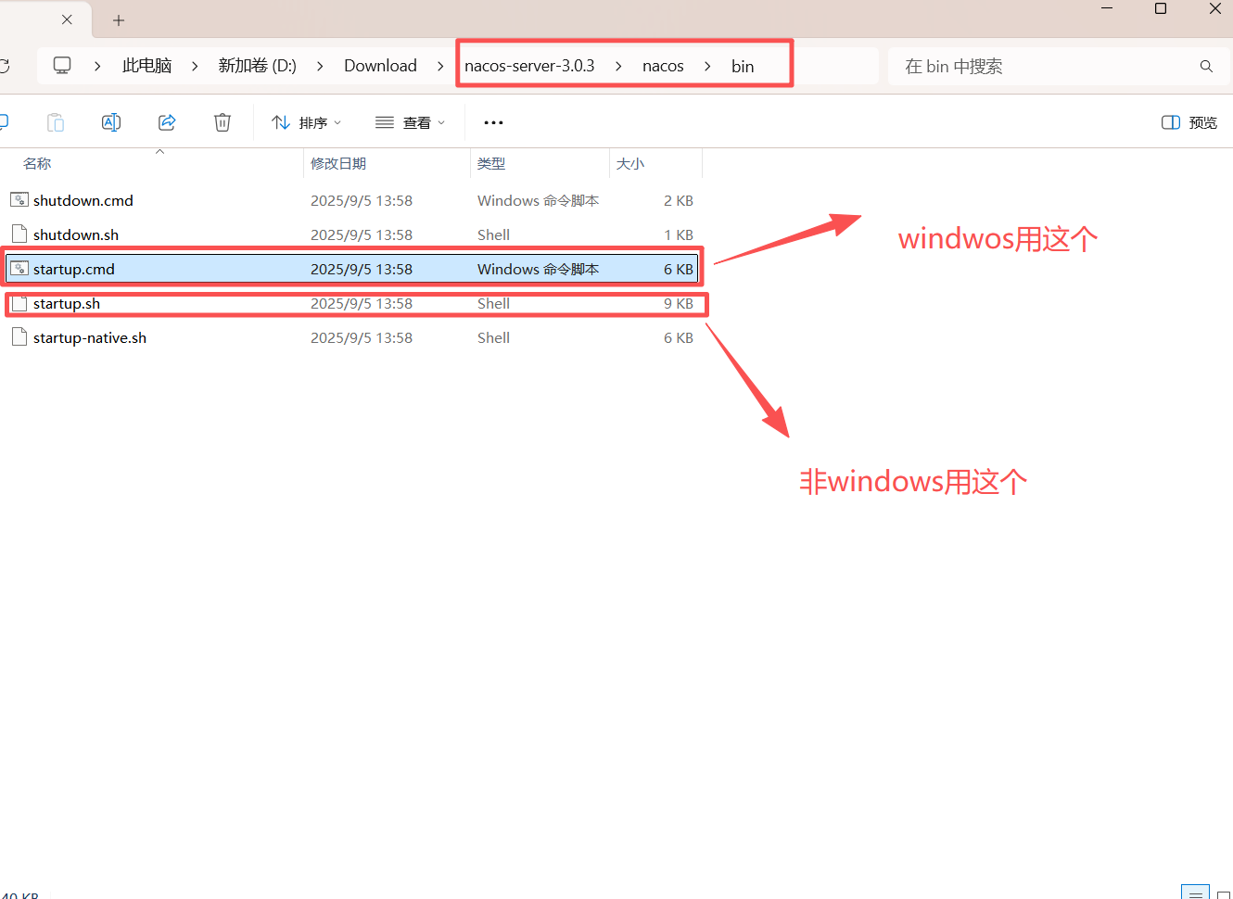Select the startup.sh file name
1233x899 pixels.
click(67, 303)
